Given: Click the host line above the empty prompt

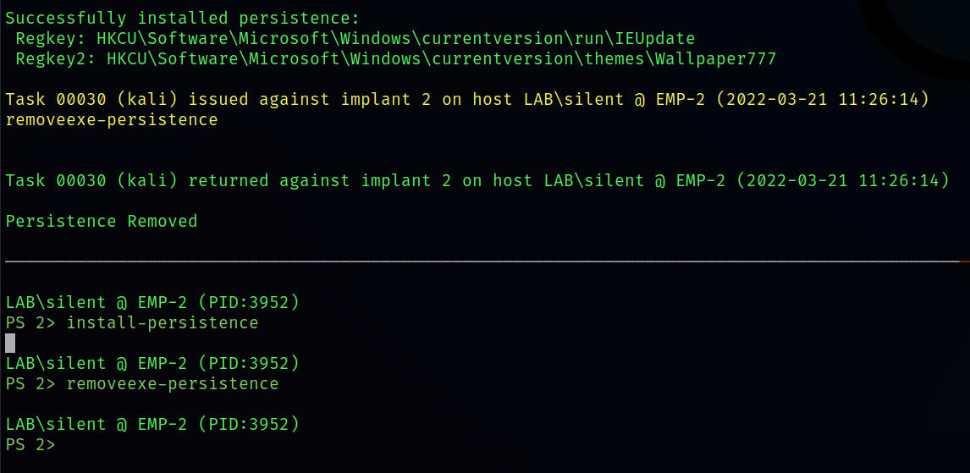Looking at the screenshot, I should coord(152,424).
